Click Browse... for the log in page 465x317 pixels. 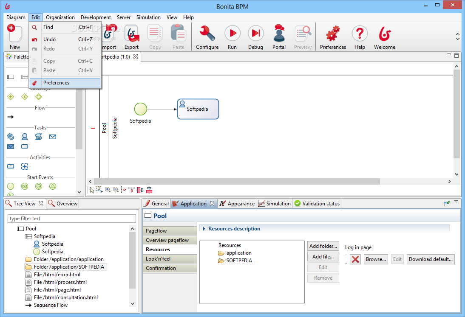pyautogui.click(x=376, y=259)
